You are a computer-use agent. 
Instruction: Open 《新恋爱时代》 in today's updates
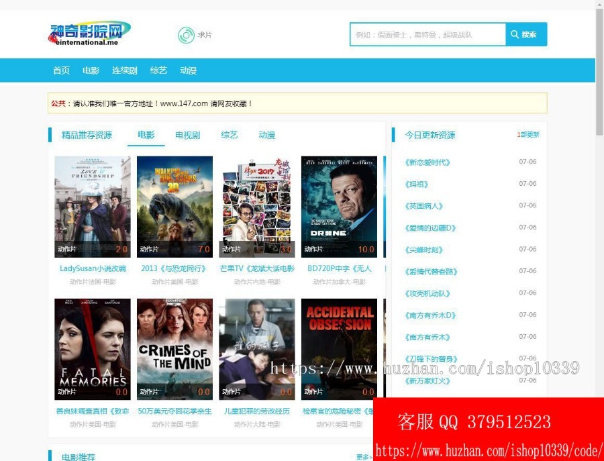pos(427,162)
